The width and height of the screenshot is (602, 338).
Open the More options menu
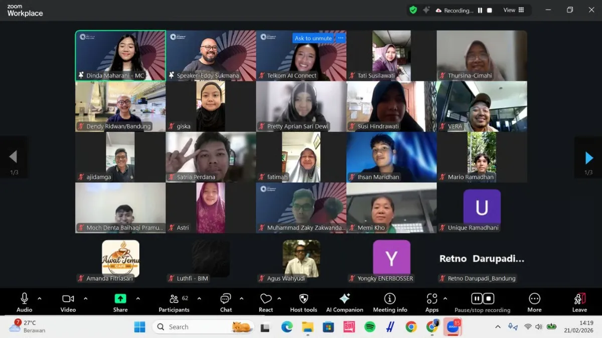tap(534, 301)
